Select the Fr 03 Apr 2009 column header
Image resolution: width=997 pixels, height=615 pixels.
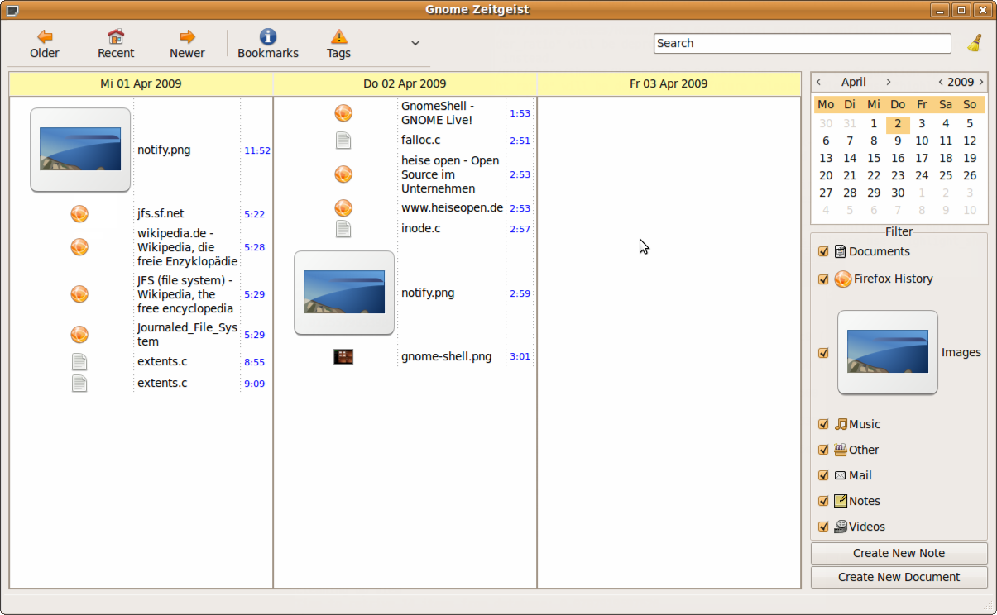tap(669, 83)
